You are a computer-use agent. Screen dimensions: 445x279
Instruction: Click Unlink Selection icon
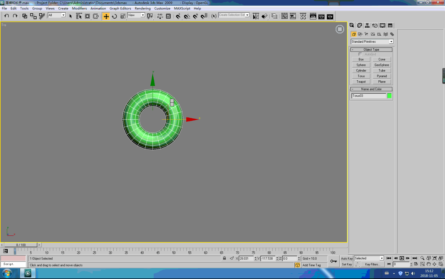tap(33, 16)
